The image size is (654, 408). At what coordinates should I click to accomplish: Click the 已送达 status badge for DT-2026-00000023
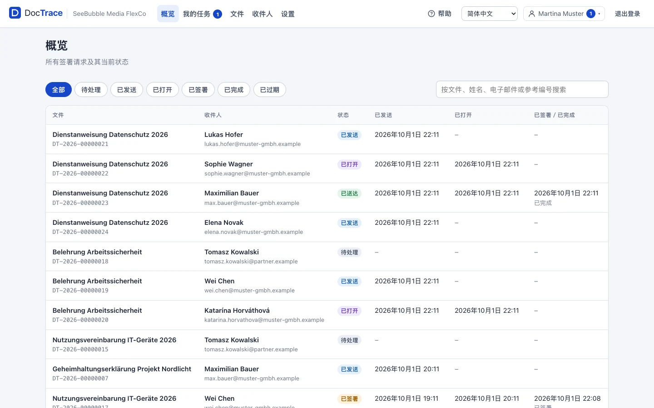[349, 194]
